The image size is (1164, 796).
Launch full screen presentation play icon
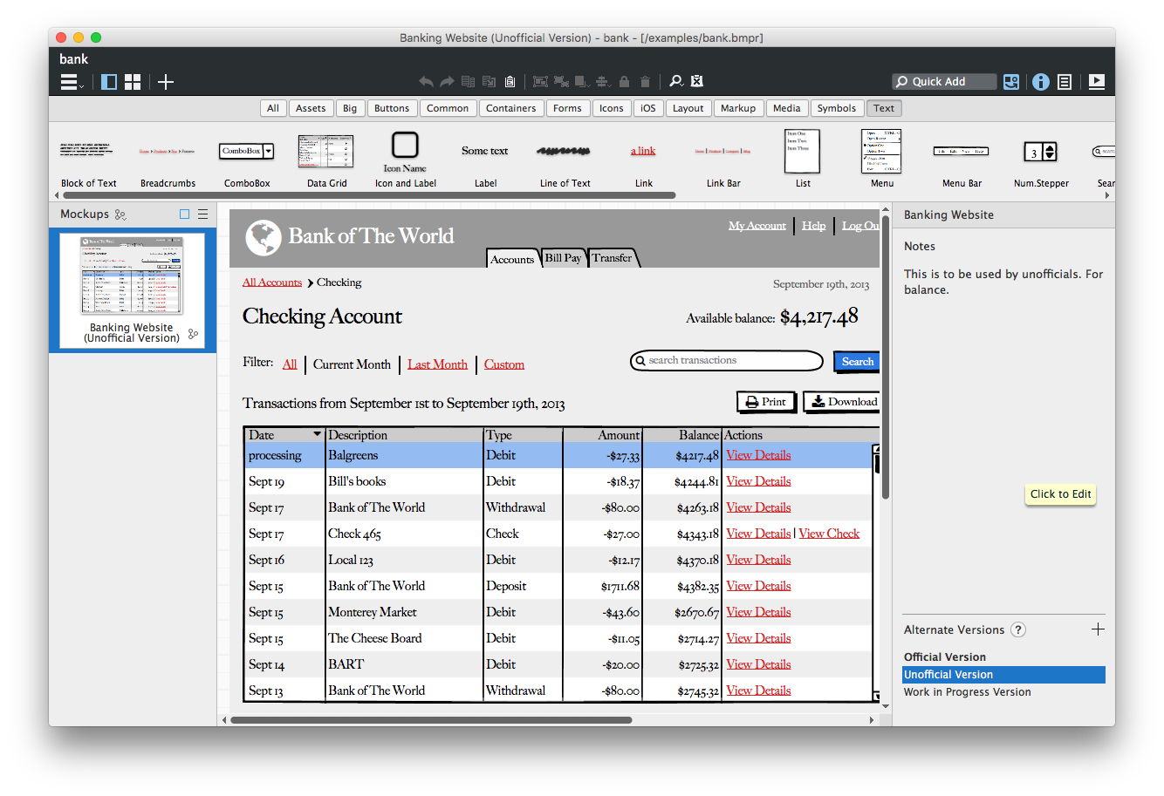coord(1097,82)
